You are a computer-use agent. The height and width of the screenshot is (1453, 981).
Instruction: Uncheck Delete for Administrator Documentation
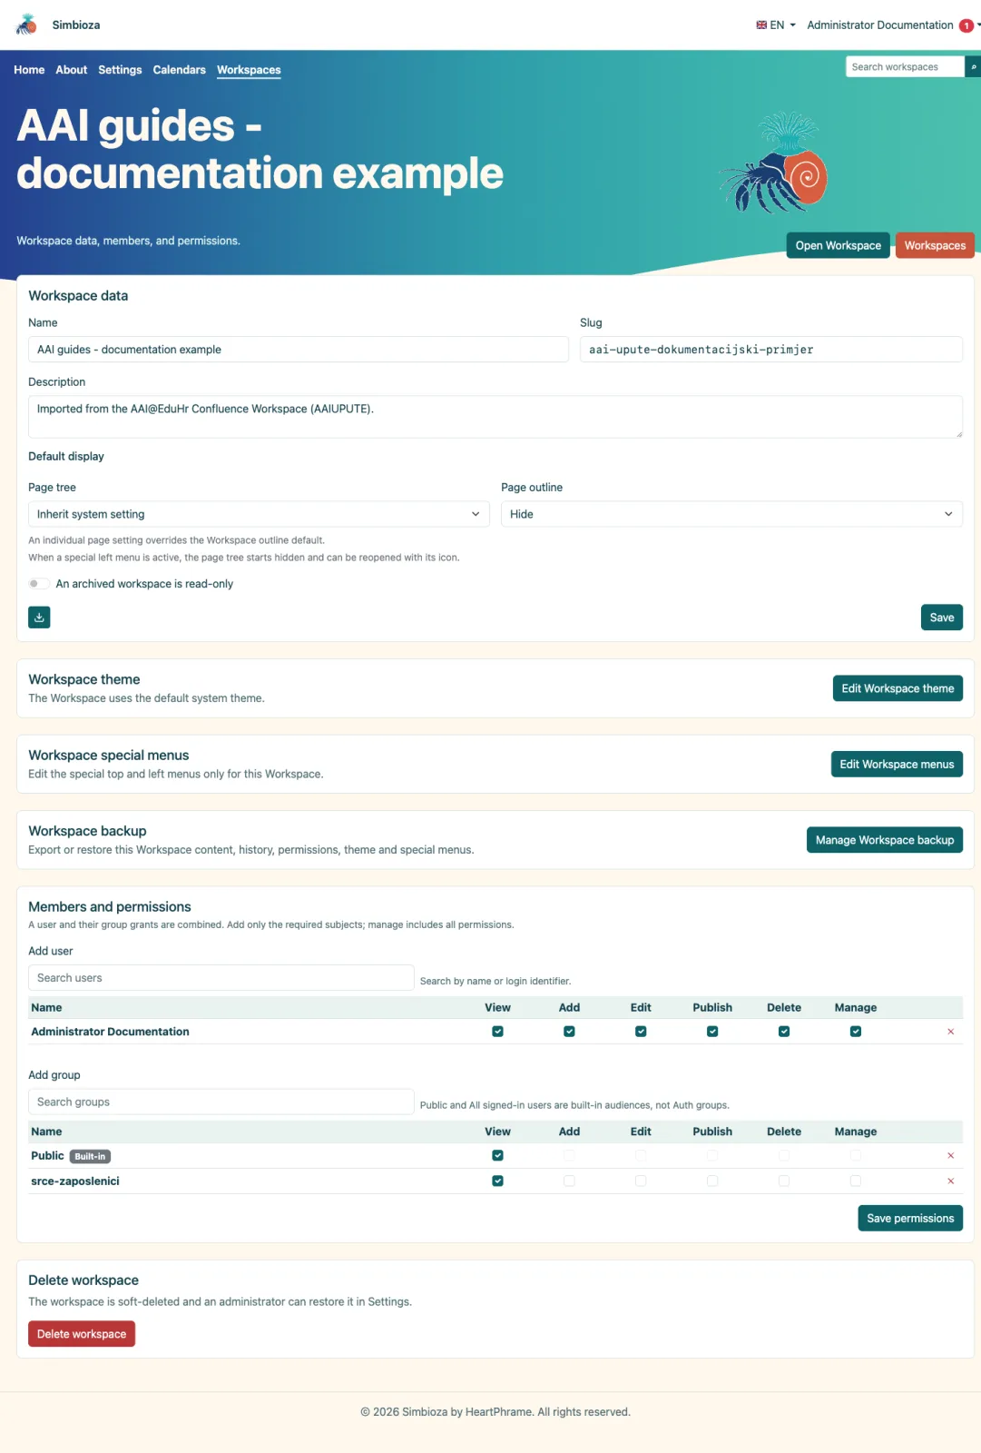[x=784, y=1032]
